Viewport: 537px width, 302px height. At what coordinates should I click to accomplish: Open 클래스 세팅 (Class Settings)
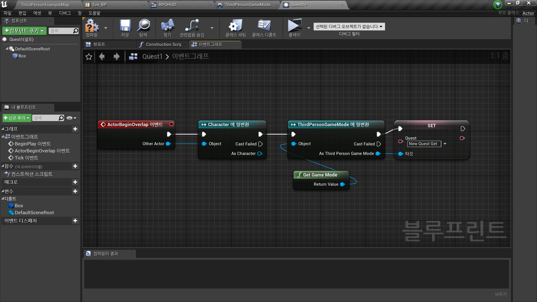tap(235, 28)
